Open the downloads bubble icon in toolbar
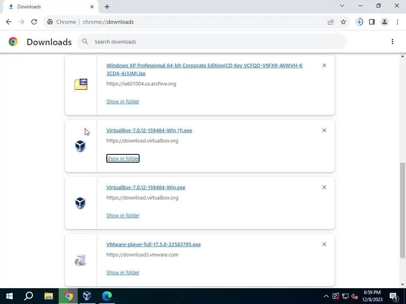 click(x=359, y=22)
